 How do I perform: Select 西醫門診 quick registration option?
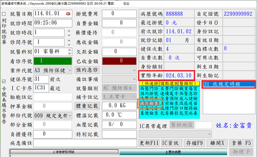[x=149, y=89]
